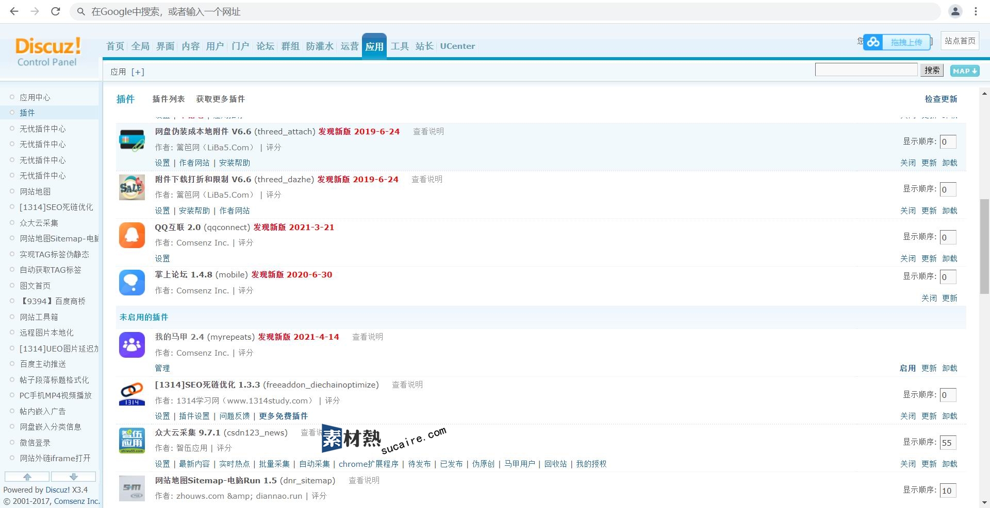Screen dimensions: 990x508
Task: Click 卸载 for 网盘伪装成本地附件
Action: tap(950, 163)
